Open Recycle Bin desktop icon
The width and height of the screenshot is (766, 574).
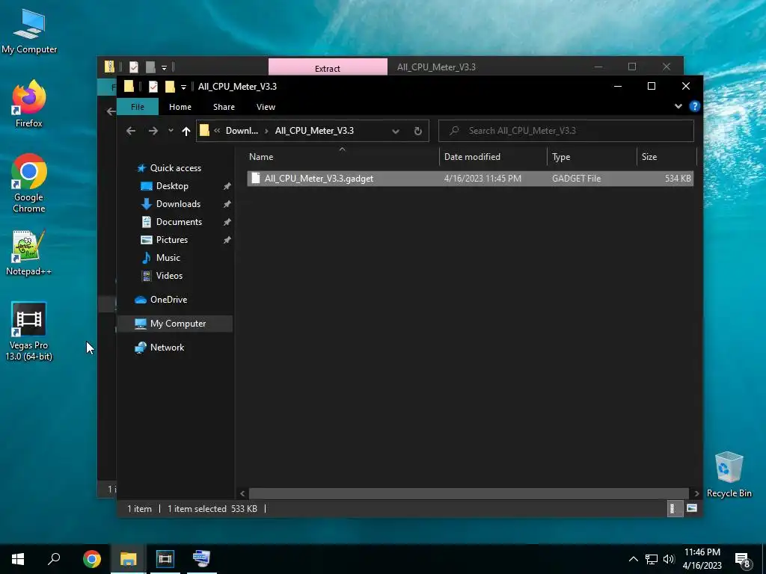click(x=729, y=475)
